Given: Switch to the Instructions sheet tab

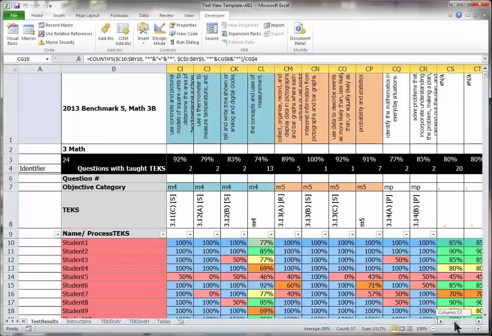Looking at the screenshot, I should tap(79, 322).
